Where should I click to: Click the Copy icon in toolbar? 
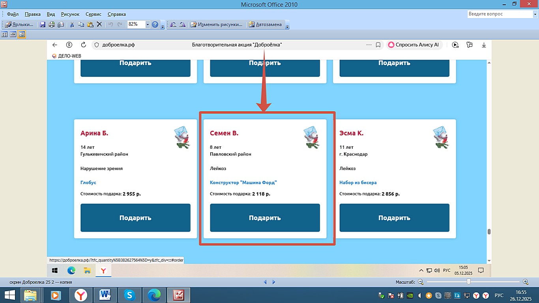81,24
